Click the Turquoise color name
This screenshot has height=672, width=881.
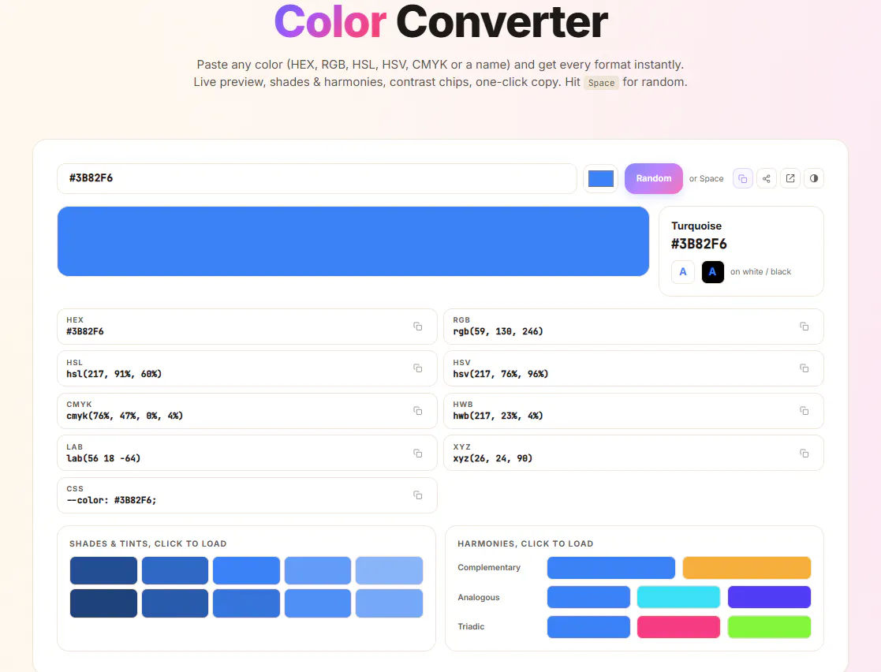click(x=696, y=226)
